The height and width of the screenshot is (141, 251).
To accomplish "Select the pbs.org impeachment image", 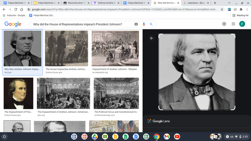I will (x=64, y=93).
